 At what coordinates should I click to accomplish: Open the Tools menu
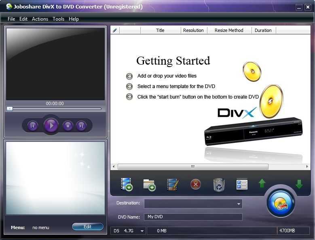(x=59, y=19)
